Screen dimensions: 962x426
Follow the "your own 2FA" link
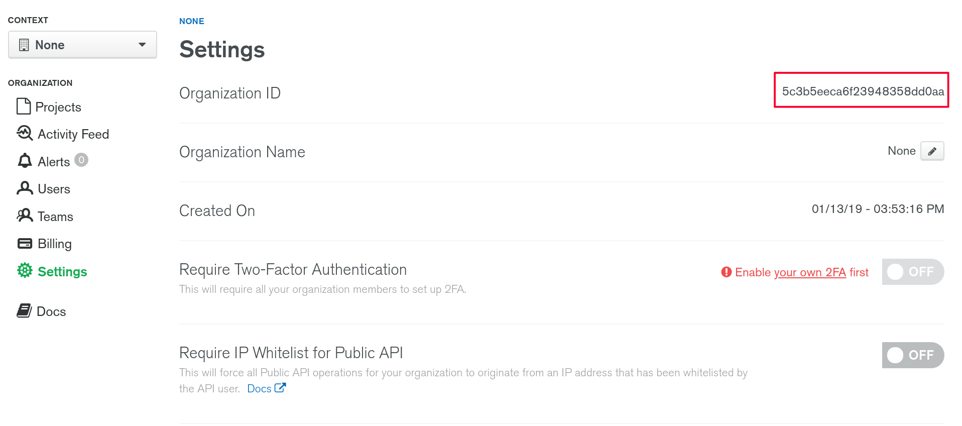[809, 272]
